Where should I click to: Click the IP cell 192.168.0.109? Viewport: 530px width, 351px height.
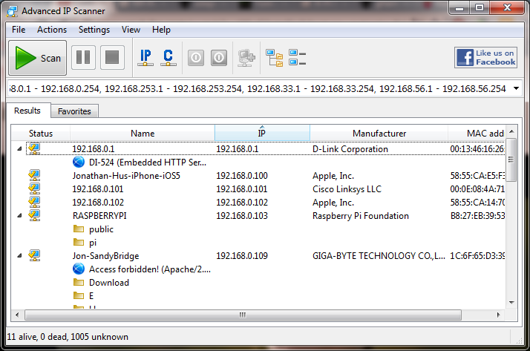pyautogui.click(x=242, y=256)
